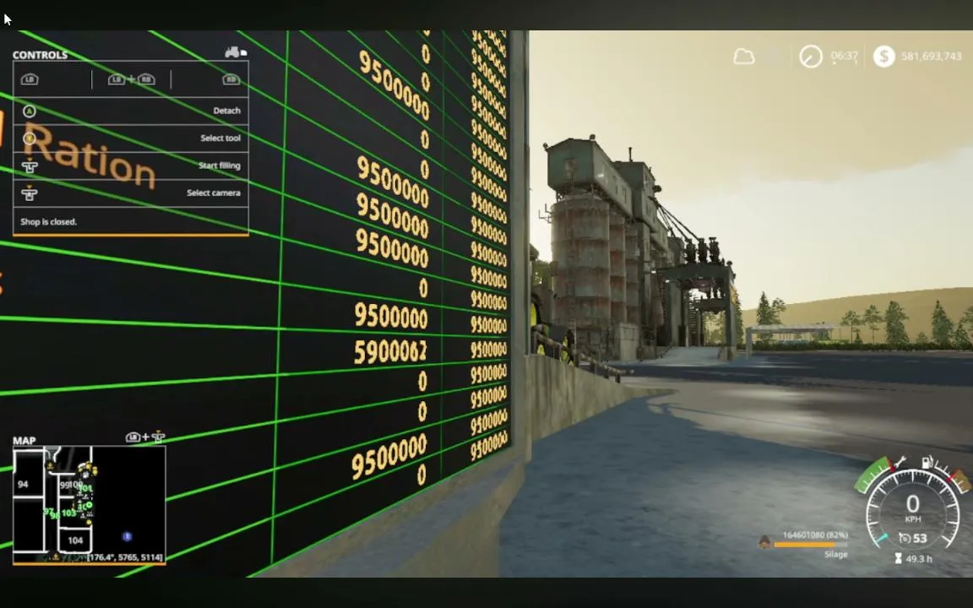Choose the Select camera control
This screenshot has width=973, height=608.
(131, 193)
